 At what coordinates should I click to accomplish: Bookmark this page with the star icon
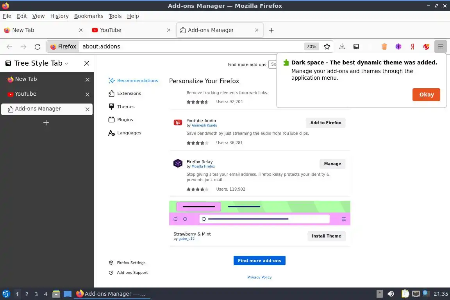[x=327, y=46]
